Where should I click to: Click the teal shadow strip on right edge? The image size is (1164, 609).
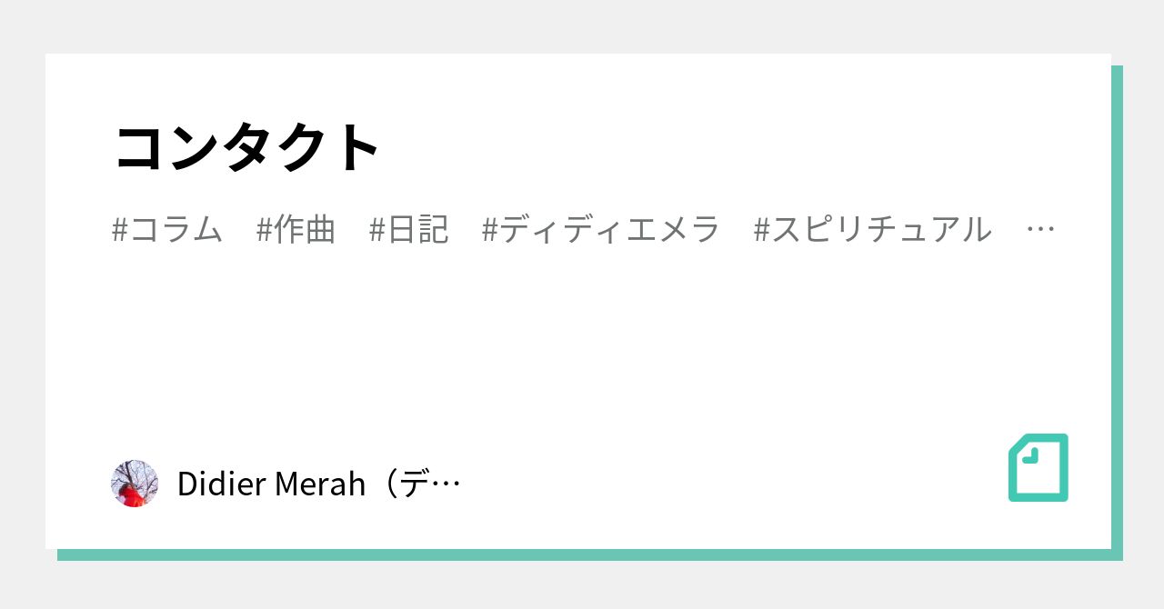pos(1117,309)
